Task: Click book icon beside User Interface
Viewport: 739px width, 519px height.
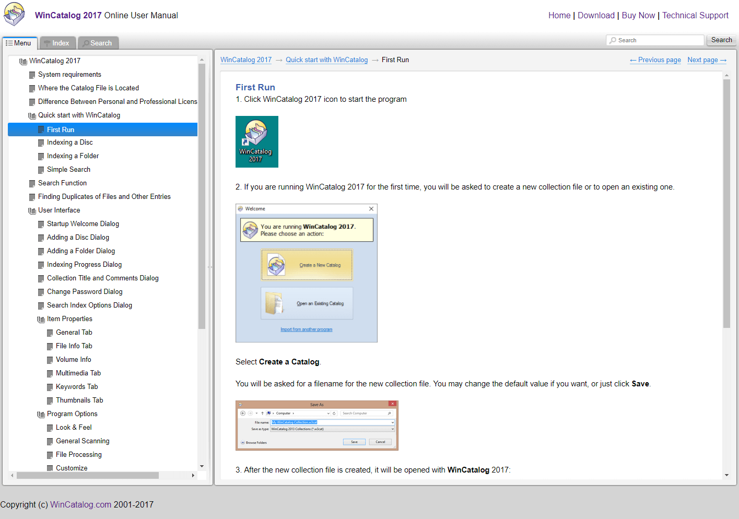Action: coord(32,211)
